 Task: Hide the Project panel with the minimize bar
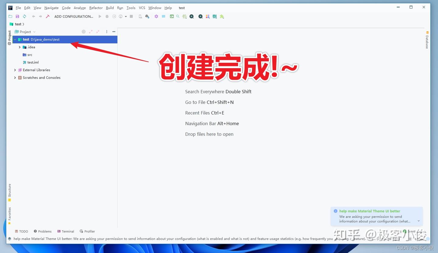[x=114, y=32]
